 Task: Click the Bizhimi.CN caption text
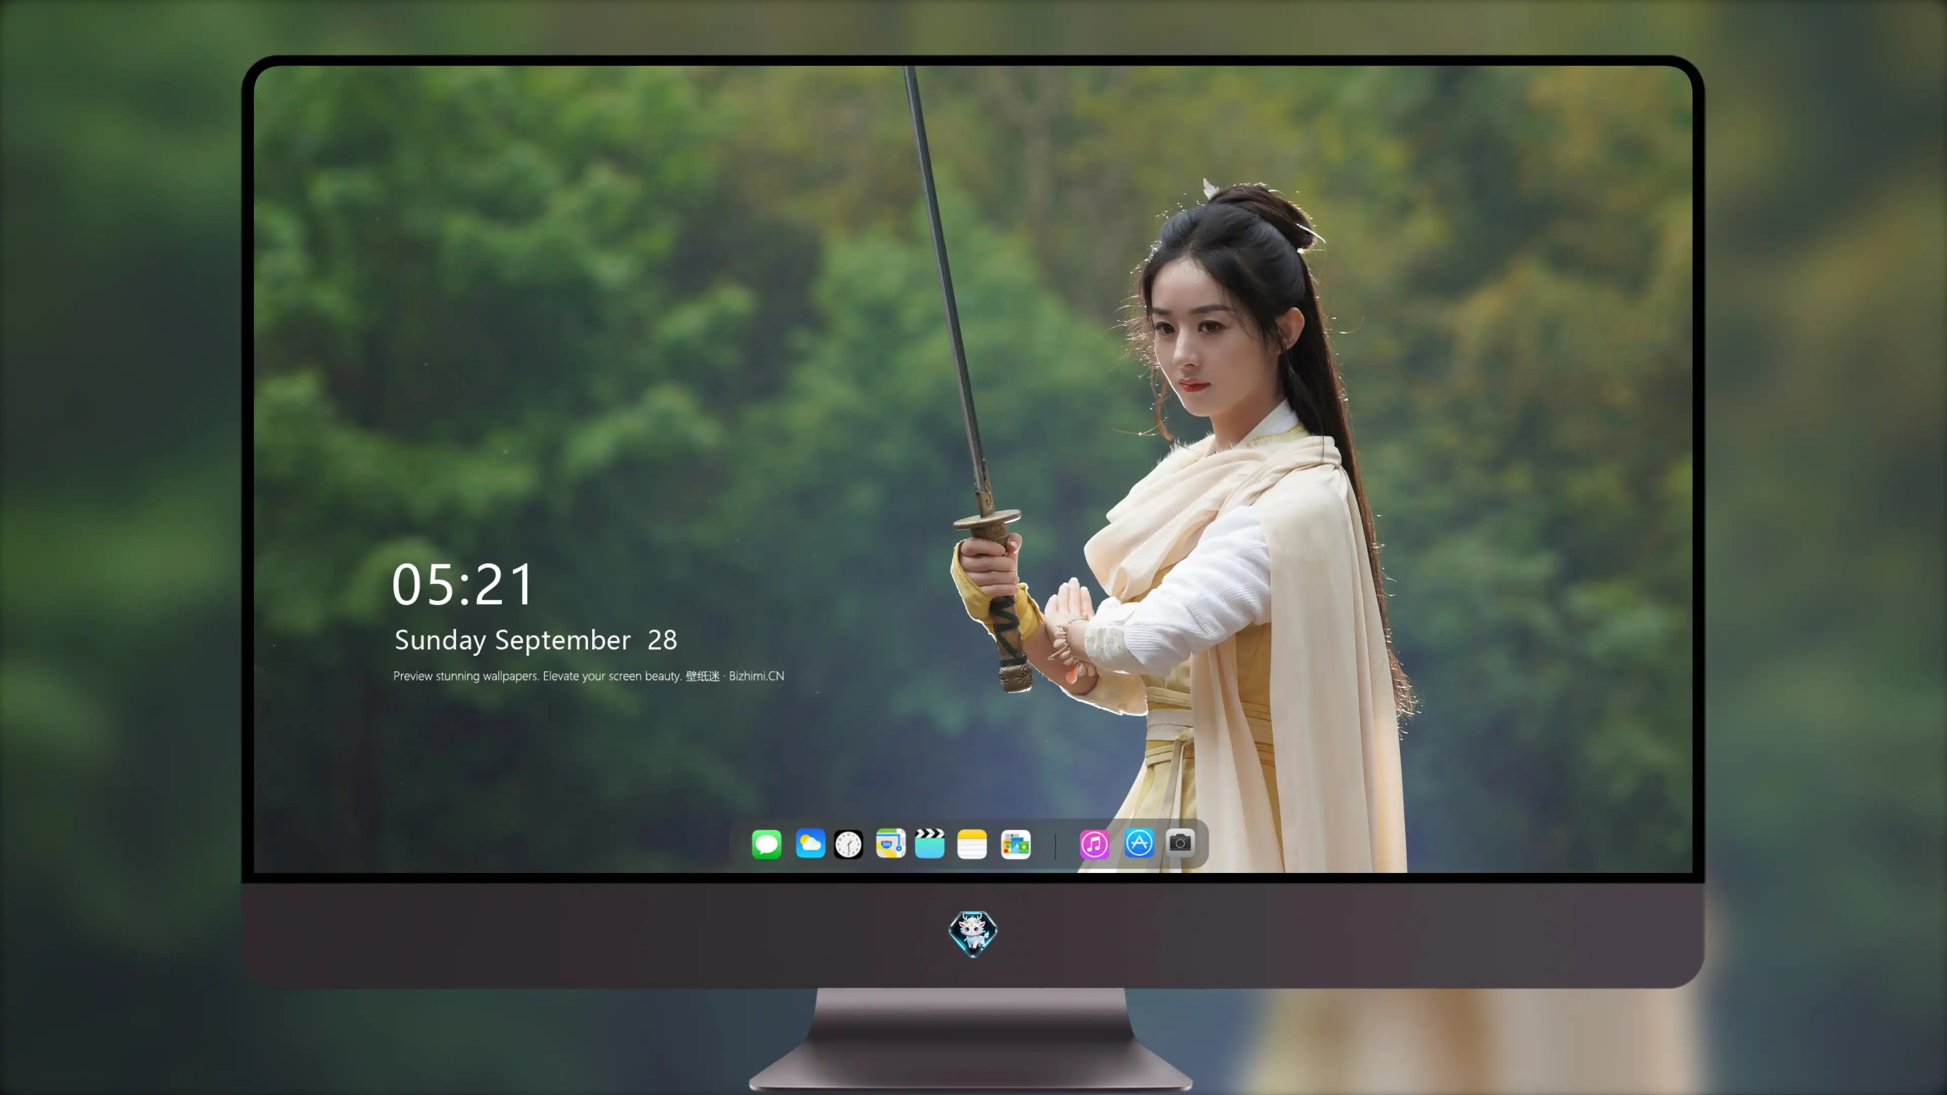pyautogui.click(x=756, y=676)
